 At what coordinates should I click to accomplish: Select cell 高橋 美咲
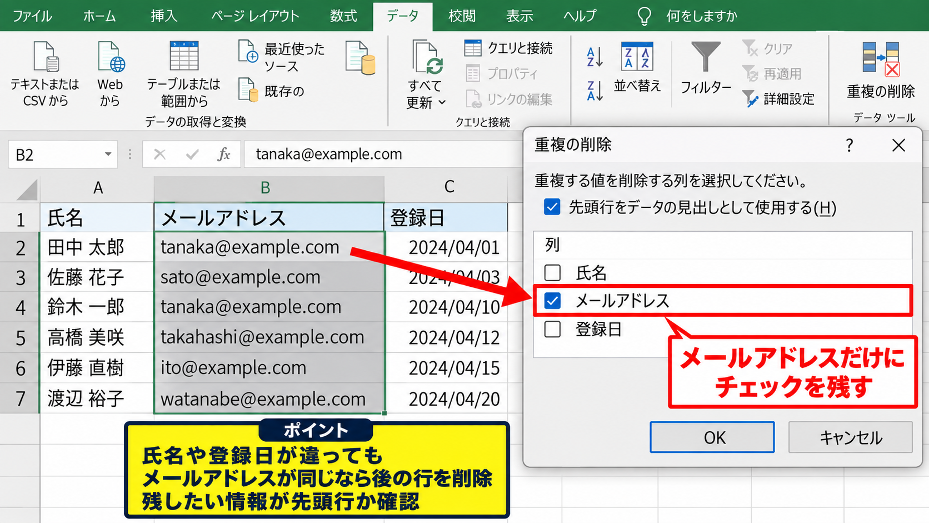tap(97, 337)
